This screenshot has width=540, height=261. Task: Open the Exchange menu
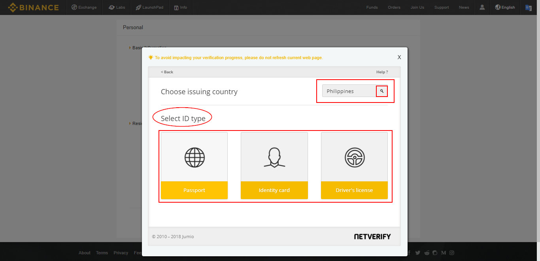tap(84, 7)
